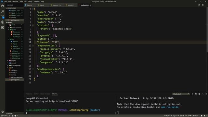
Task: Open the File menu
Action: click(6, 2)
